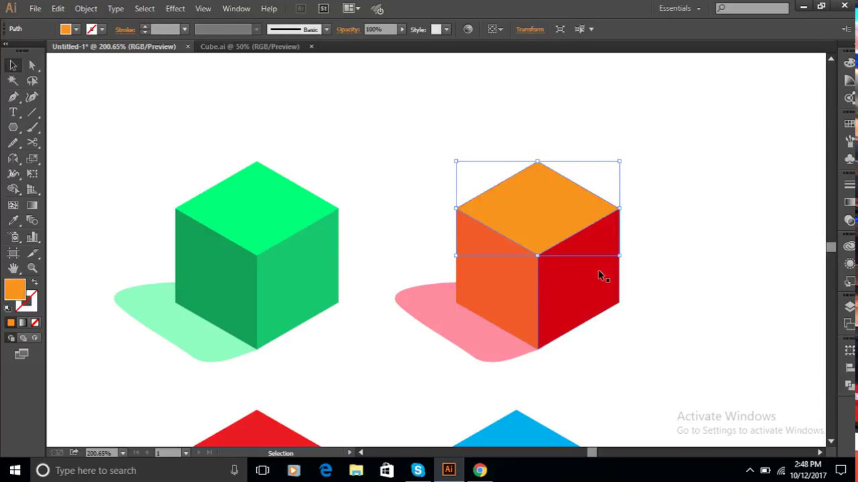
Task: Open the Recolor Artwork wheel icon
Action: [x=468, y=29]
